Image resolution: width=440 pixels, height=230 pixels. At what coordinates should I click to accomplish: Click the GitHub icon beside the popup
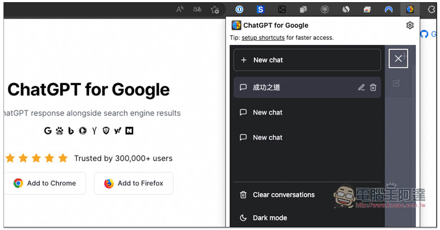tap(424, 34)
